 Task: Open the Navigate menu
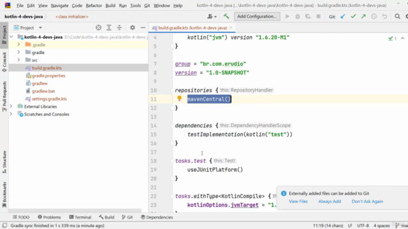[x=59, y=6]
